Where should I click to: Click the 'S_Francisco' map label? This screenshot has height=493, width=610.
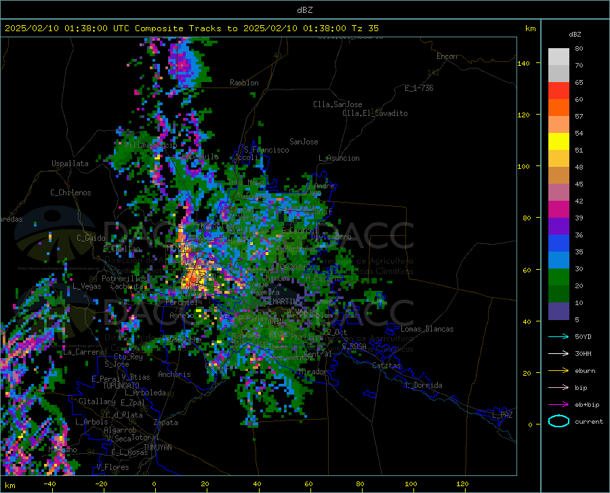(x=266, y=150)
